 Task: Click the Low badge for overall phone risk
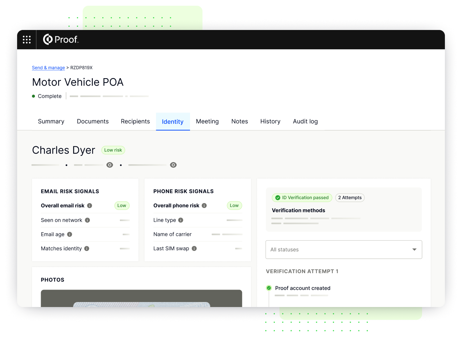(x=234, y=206)
